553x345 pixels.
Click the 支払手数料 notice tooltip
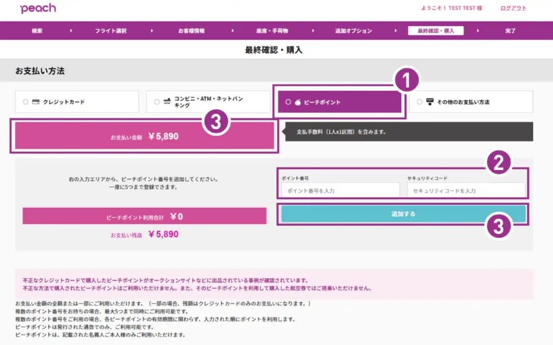pos(408,132)
